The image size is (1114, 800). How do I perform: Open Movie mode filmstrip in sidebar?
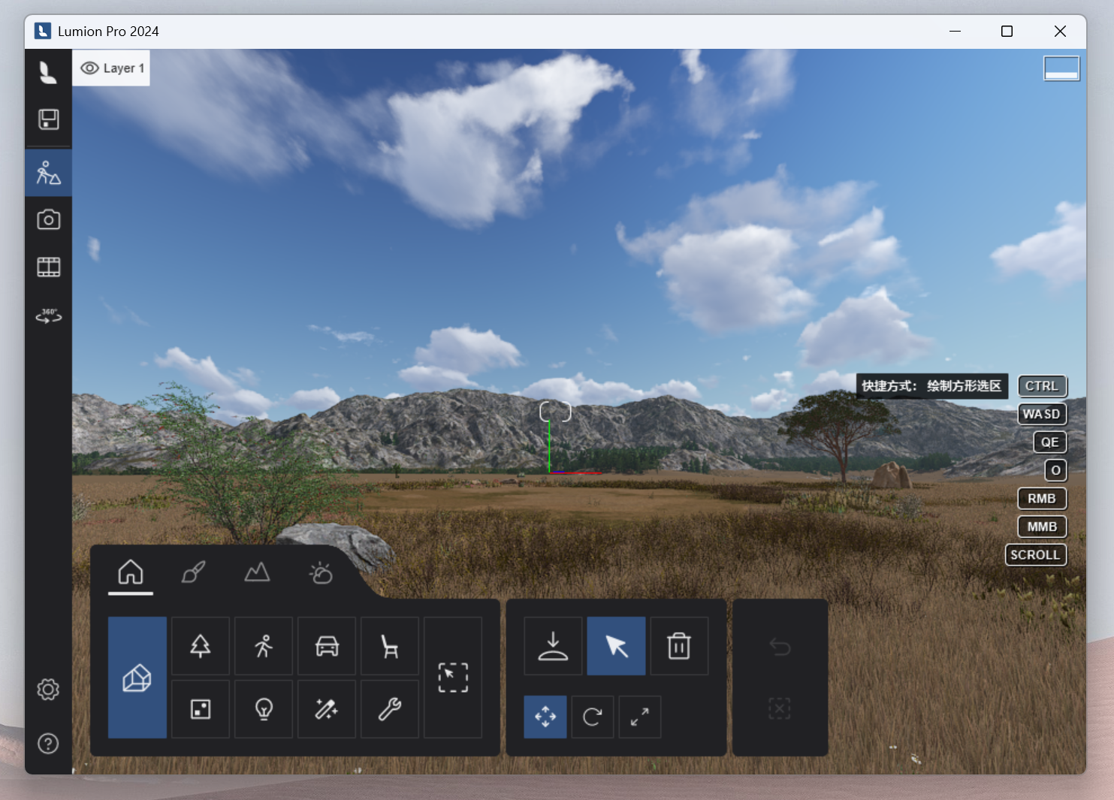(49, 267)
